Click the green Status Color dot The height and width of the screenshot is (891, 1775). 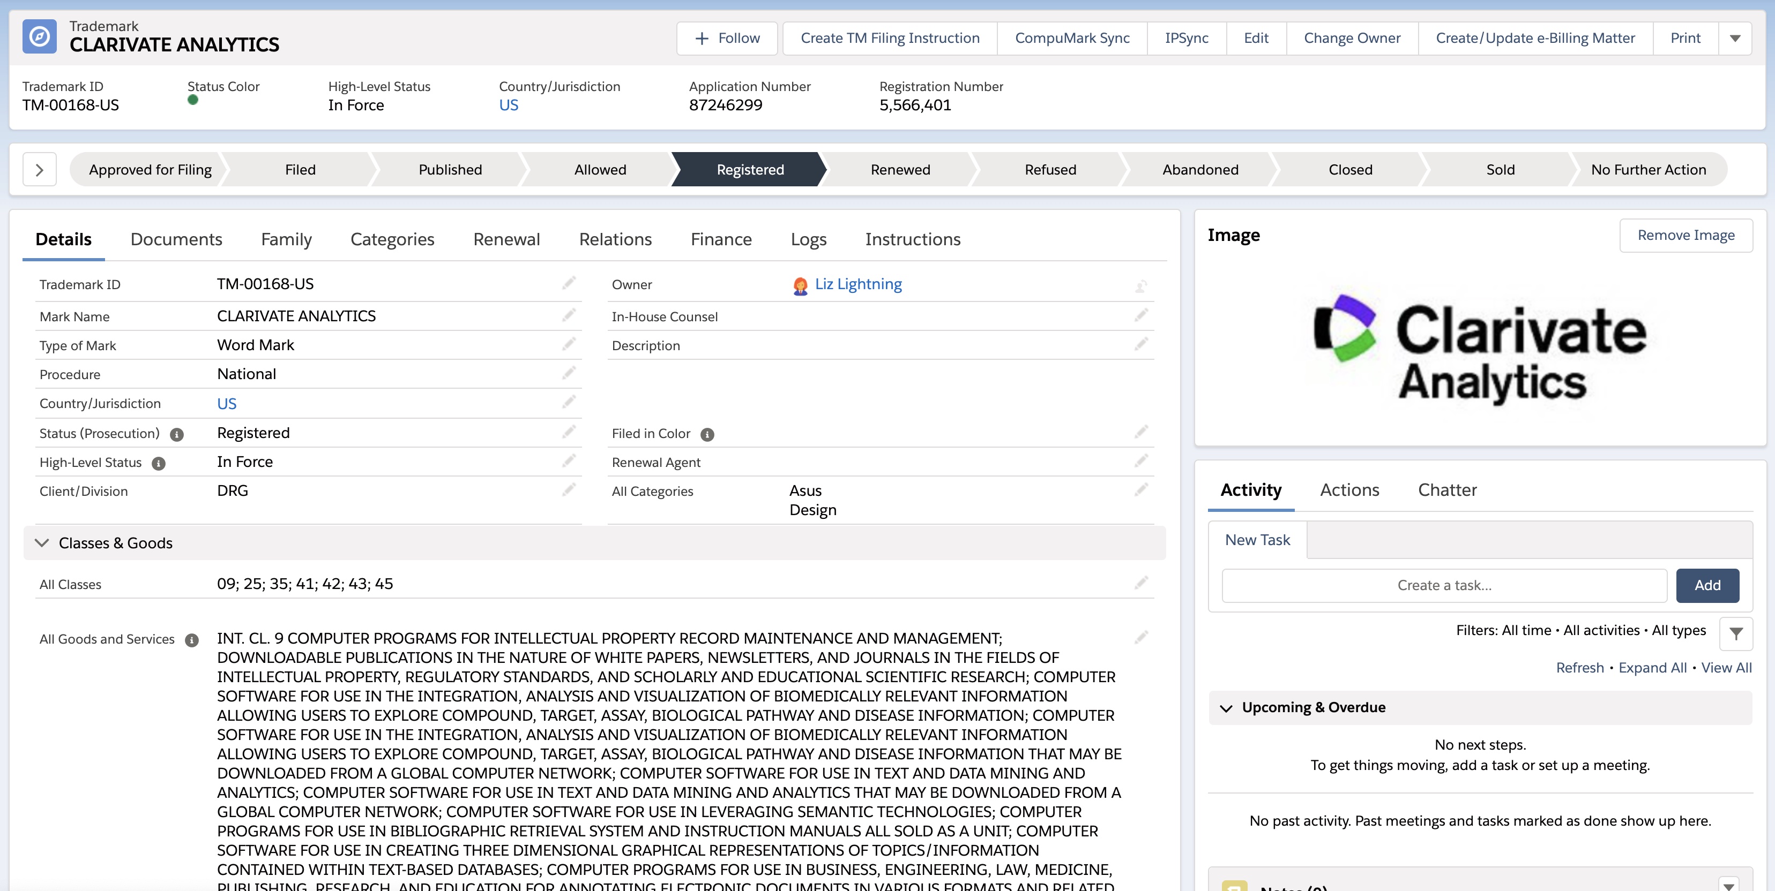[193, 100]
